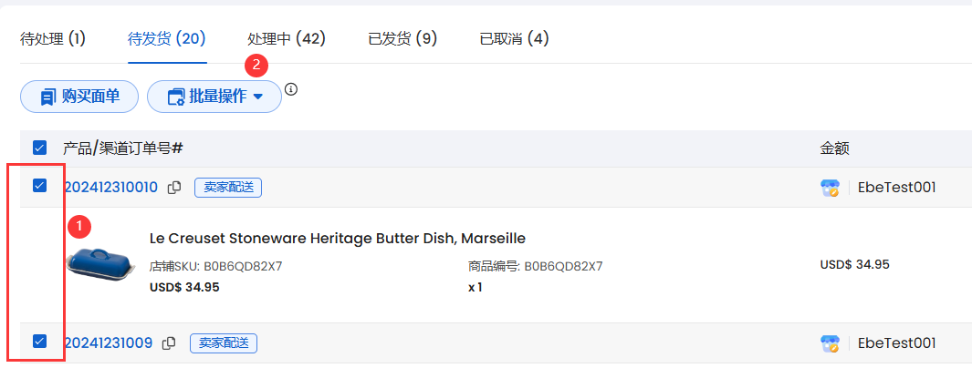Open the order link 202412310010

[x=112, y=188]
